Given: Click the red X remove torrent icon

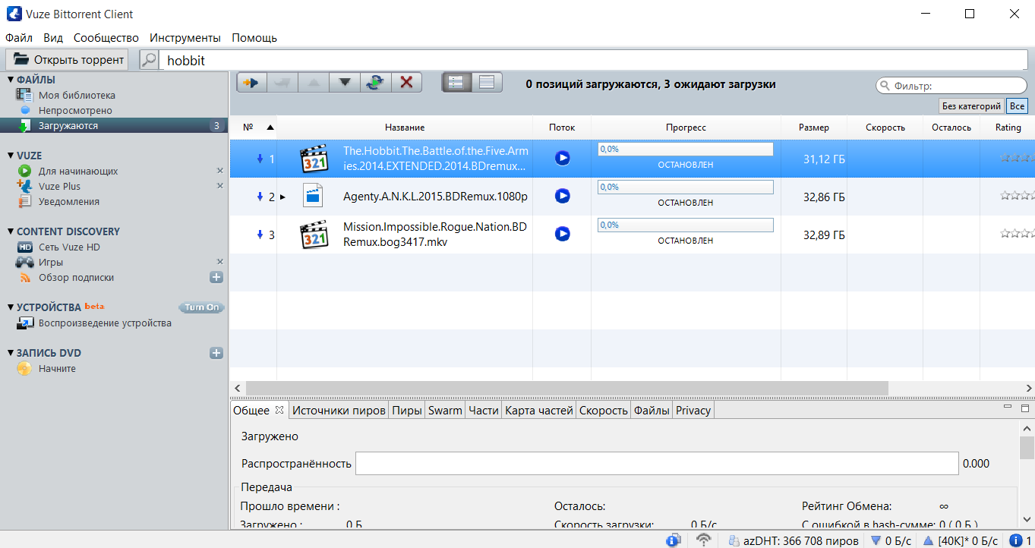Looking at the screenshot, I should tap(406, 82).
